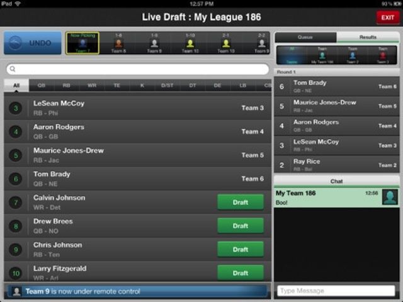
Task: Undo the last draft pick
Action: tap(33, 43)
